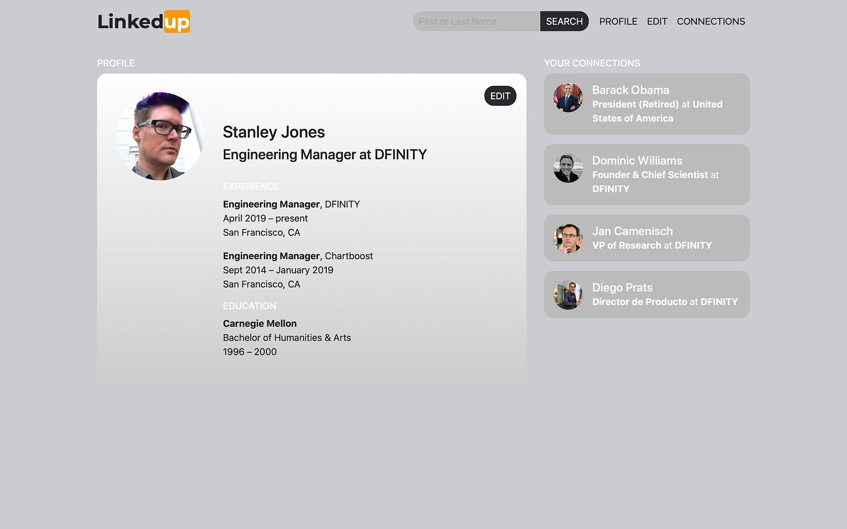Viewport: 847px width, 529px height.
Task: Open Dominic Williams' connection name
Action: tap(637, 160)
